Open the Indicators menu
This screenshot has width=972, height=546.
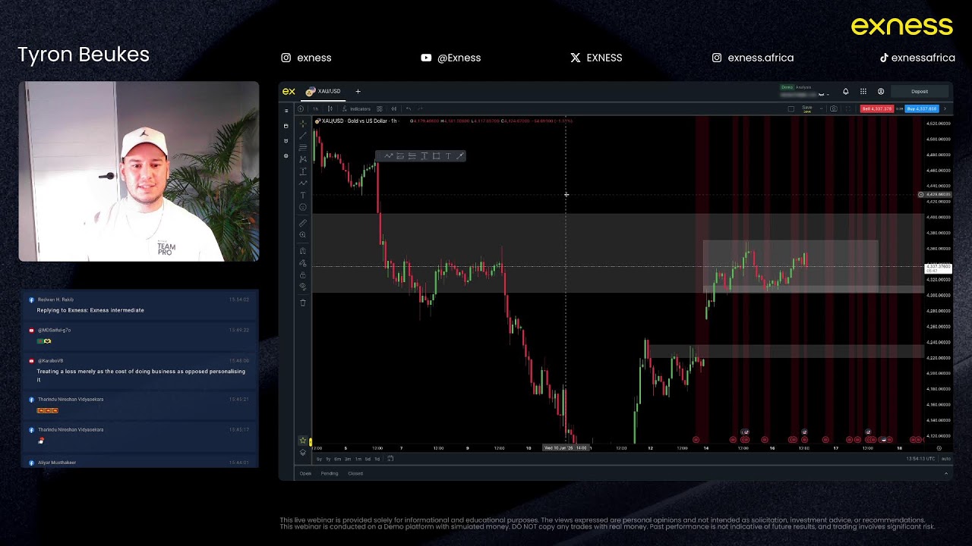click(357, 108)
